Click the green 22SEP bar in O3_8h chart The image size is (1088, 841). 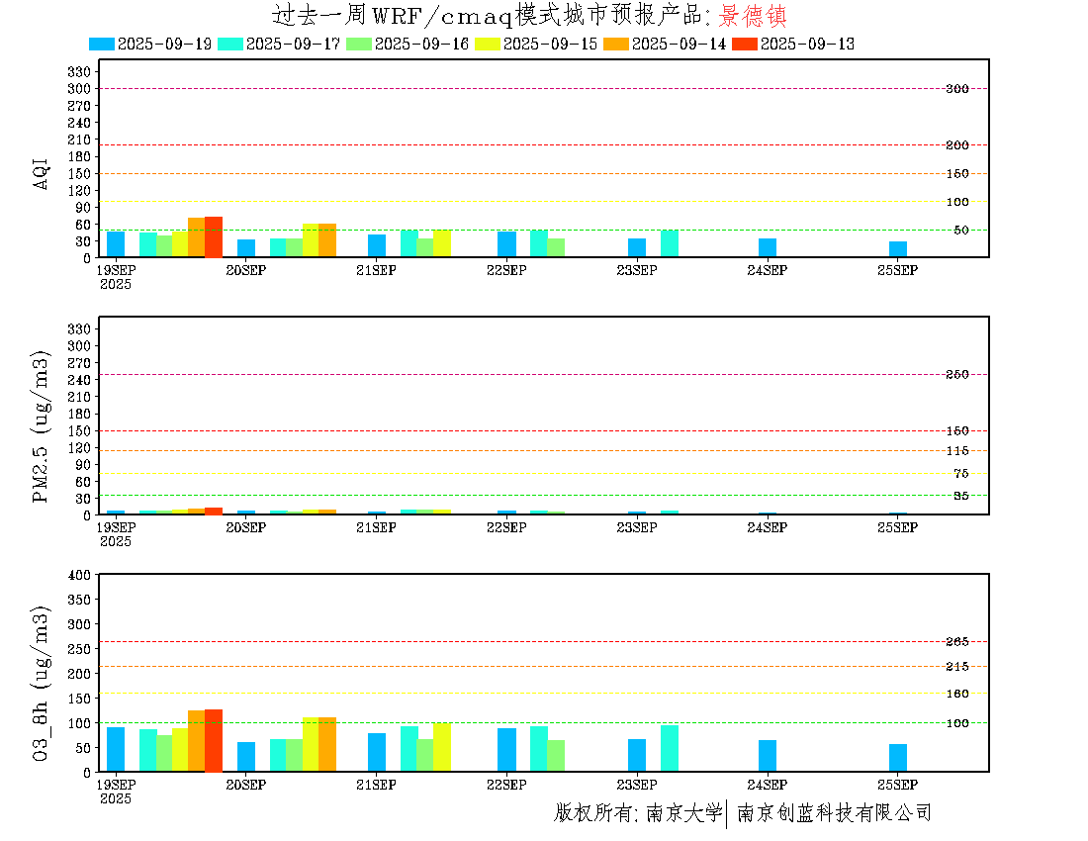click(x=556, y=756)
